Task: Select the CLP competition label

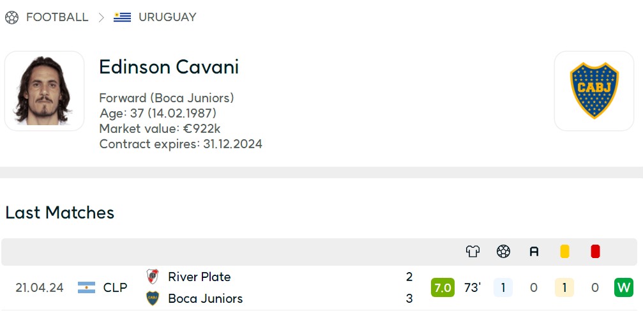Action: click(115, 287)
